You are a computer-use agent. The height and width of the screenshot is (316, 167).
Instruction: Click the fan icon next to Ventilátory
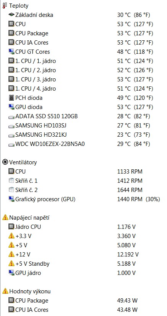[x=5, y=162]
